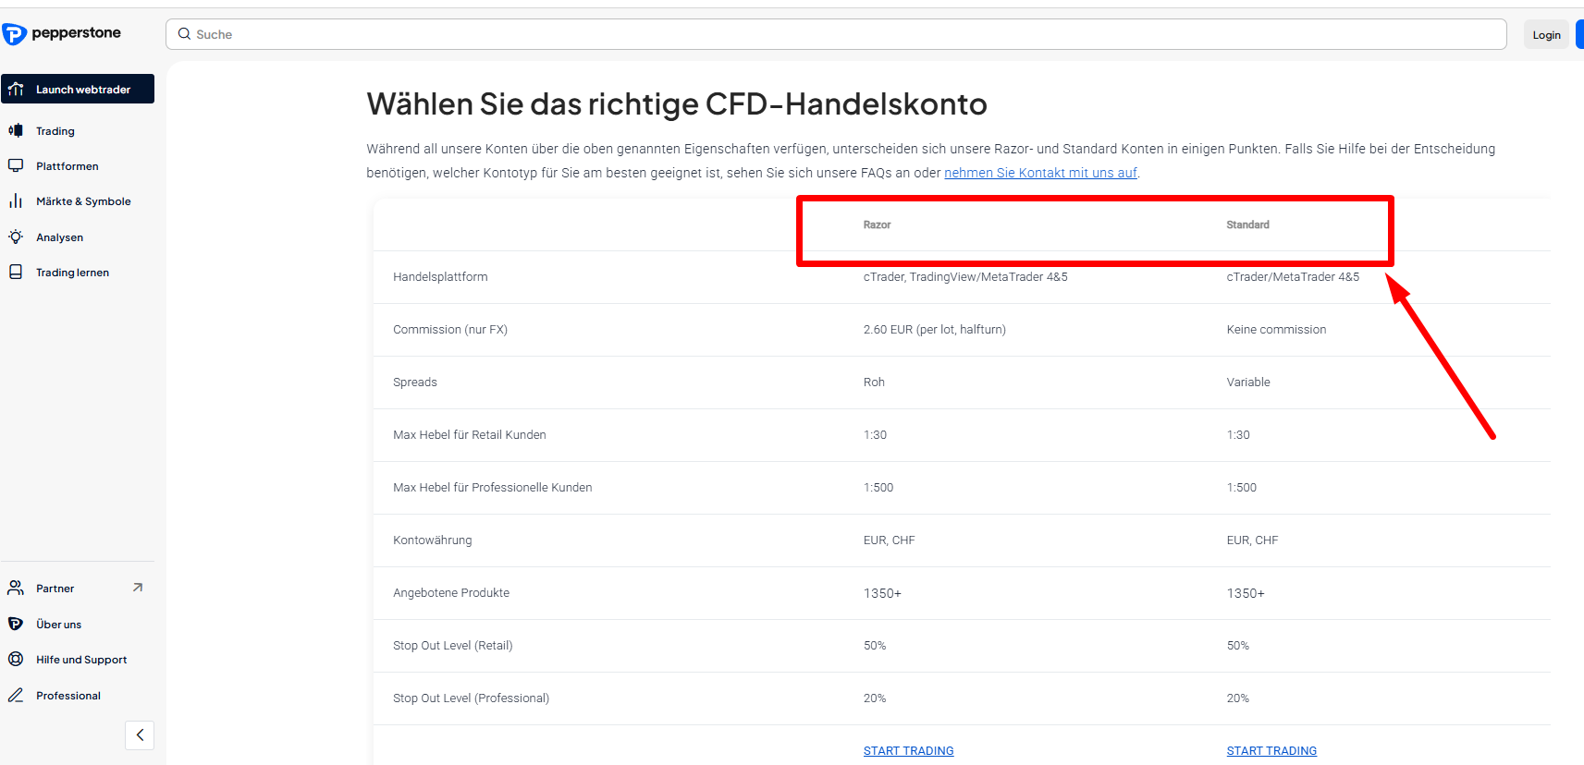1584x765 pixels.
Task: Click the Über uns icon
Action: tap(16, 624)
